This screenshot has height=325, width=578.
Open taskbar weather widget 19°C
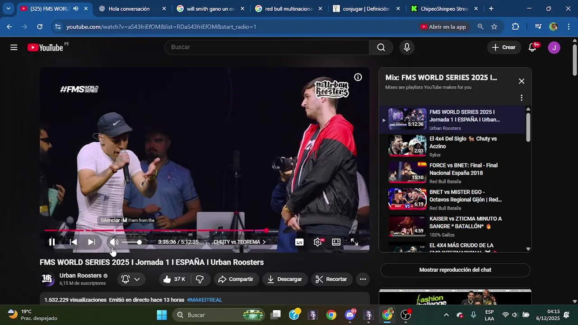tap(33, 315)
